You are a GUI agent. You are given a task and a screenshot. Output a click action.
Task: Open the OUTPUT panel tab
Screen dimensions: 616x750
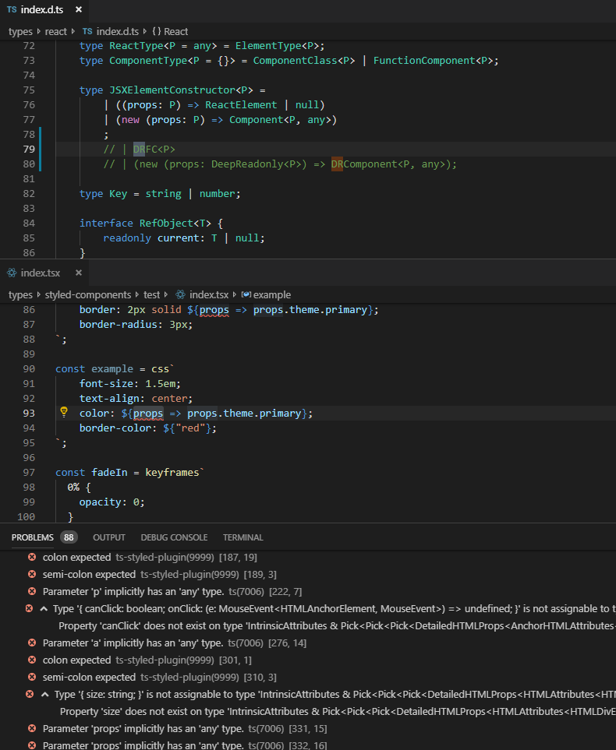click(108, 537)
